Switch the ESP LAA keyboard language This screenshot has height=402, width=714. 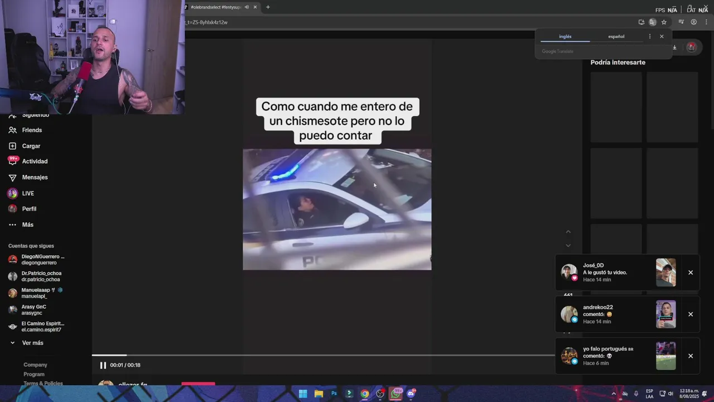tap(650, 394)
